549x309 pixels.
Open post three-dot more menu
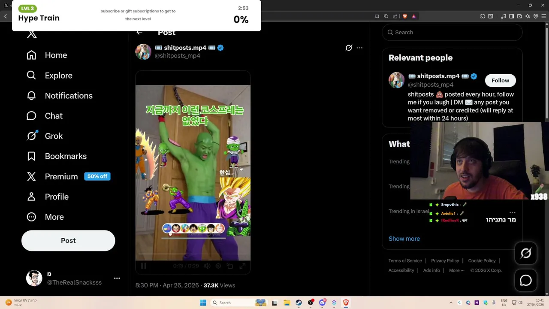pyautogui.click(x=359, y=48)
